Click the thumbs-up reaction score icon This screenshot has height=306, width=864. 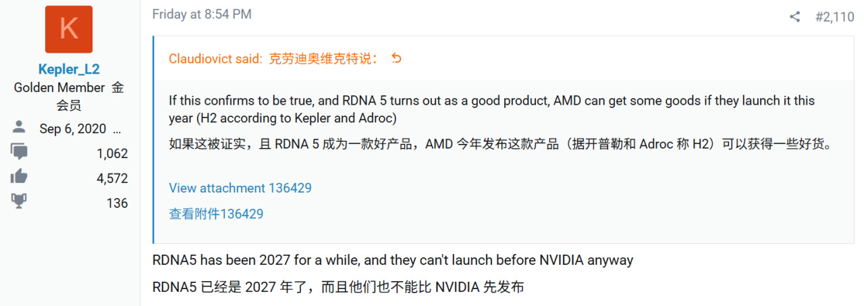[19, 178]
